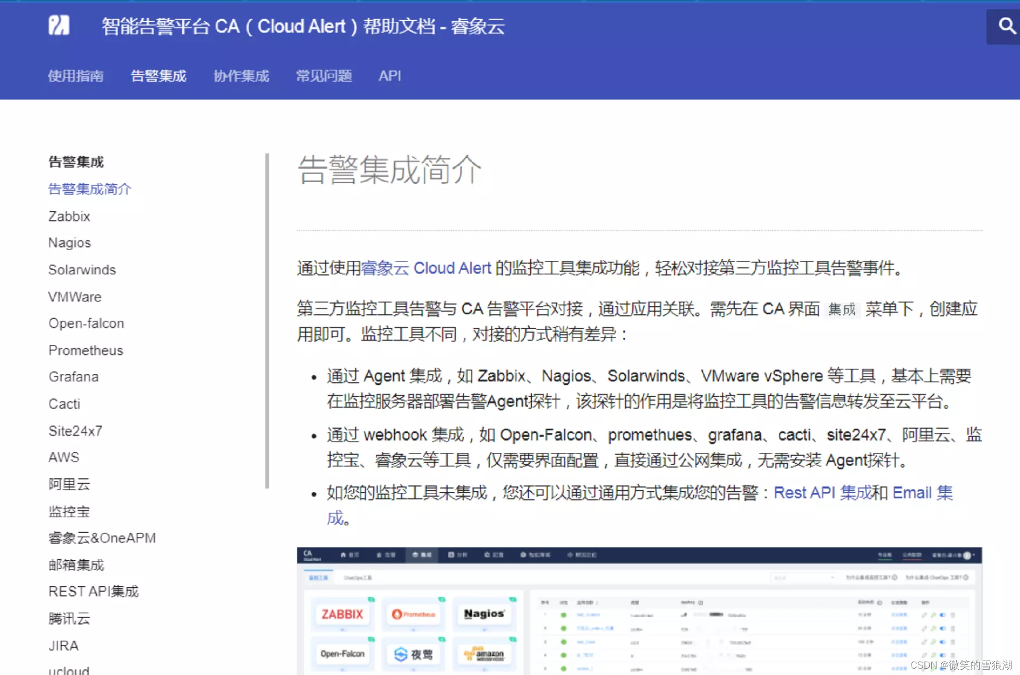Open 常见问题 nav tab
This screenshot has width=1020, height=675.
(324, 76)
